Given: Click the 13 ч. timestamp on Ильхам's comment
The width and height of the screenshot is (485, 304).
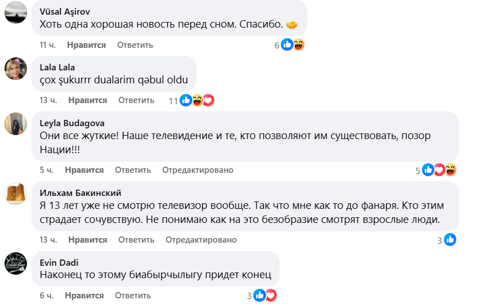Looking at the screenshot, I should tap(48, 240).
